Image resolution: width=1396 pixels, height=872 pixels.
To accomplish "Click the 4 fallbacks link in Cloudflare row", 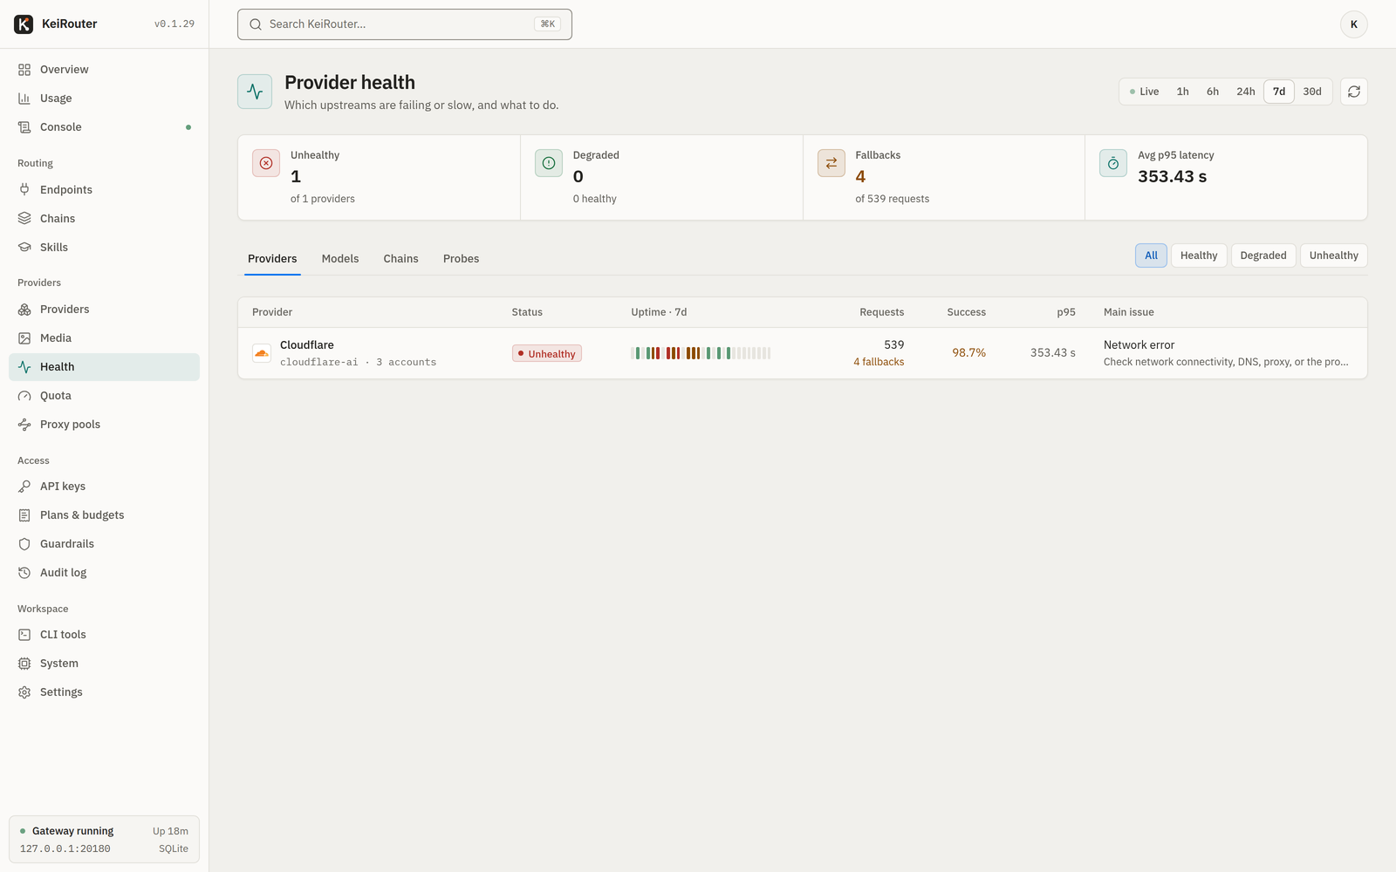I will point(879,362).
